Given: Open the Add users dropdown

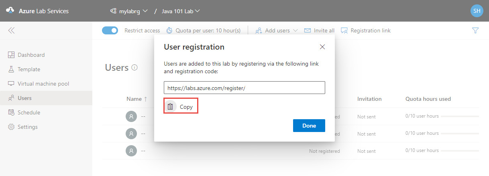Looking at the screenshot, I should point(277,30).
